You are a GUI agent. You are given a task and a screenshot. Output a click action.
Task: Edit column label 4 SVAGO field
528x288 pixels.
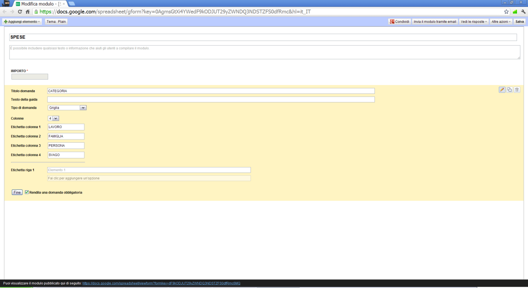(x=66, y=155)
